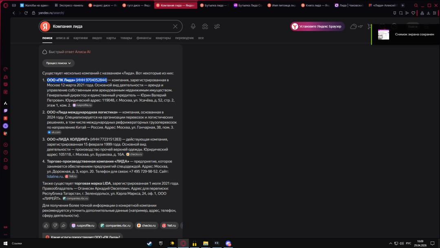The image size is (440, 248).
Task: Switch to 'видео' search tab
Action: click(x=97, y=38)
